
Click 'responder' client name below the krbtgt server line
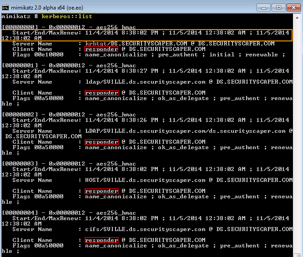pos(101,49)
